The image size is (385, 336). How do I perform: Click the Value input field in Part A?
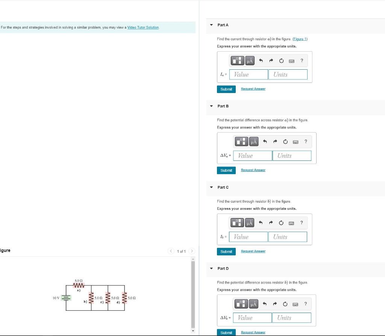pyautogui.click(x=248, y=74)
